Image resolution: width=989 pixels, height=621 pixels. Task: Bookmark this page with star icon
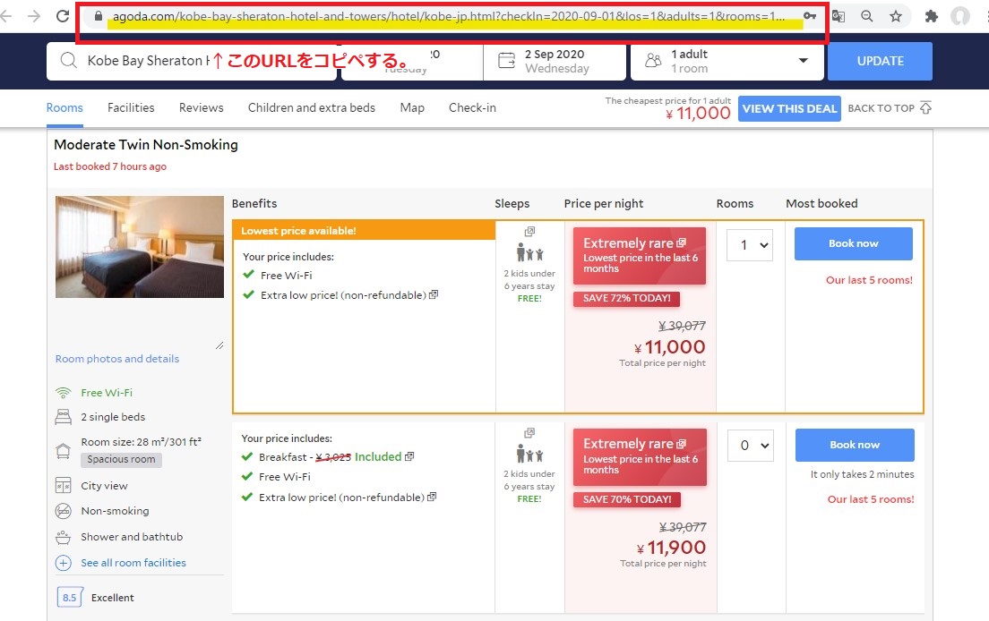(x=896, y=16)
